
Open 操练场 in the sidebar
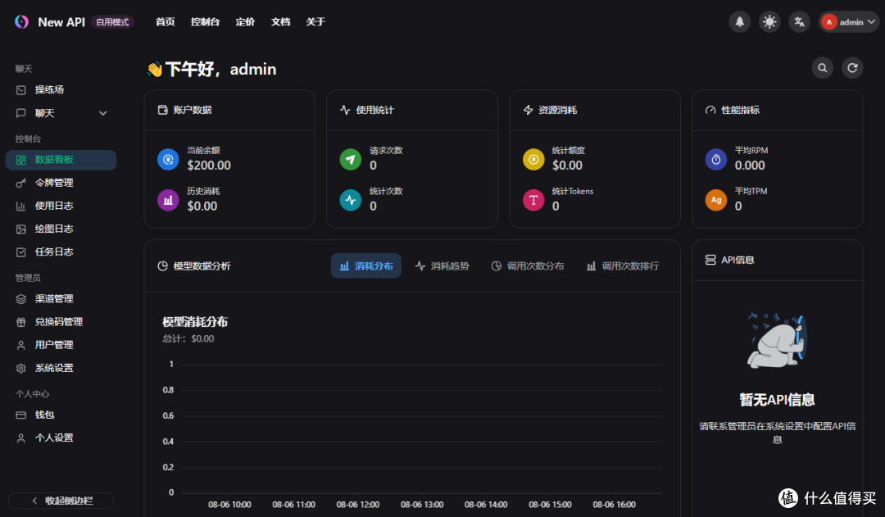(x=61, y=90)
